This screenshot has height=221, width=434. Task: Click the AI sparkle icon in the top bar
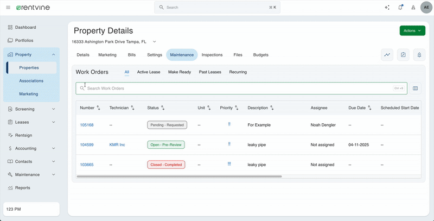tap(387, 8)
